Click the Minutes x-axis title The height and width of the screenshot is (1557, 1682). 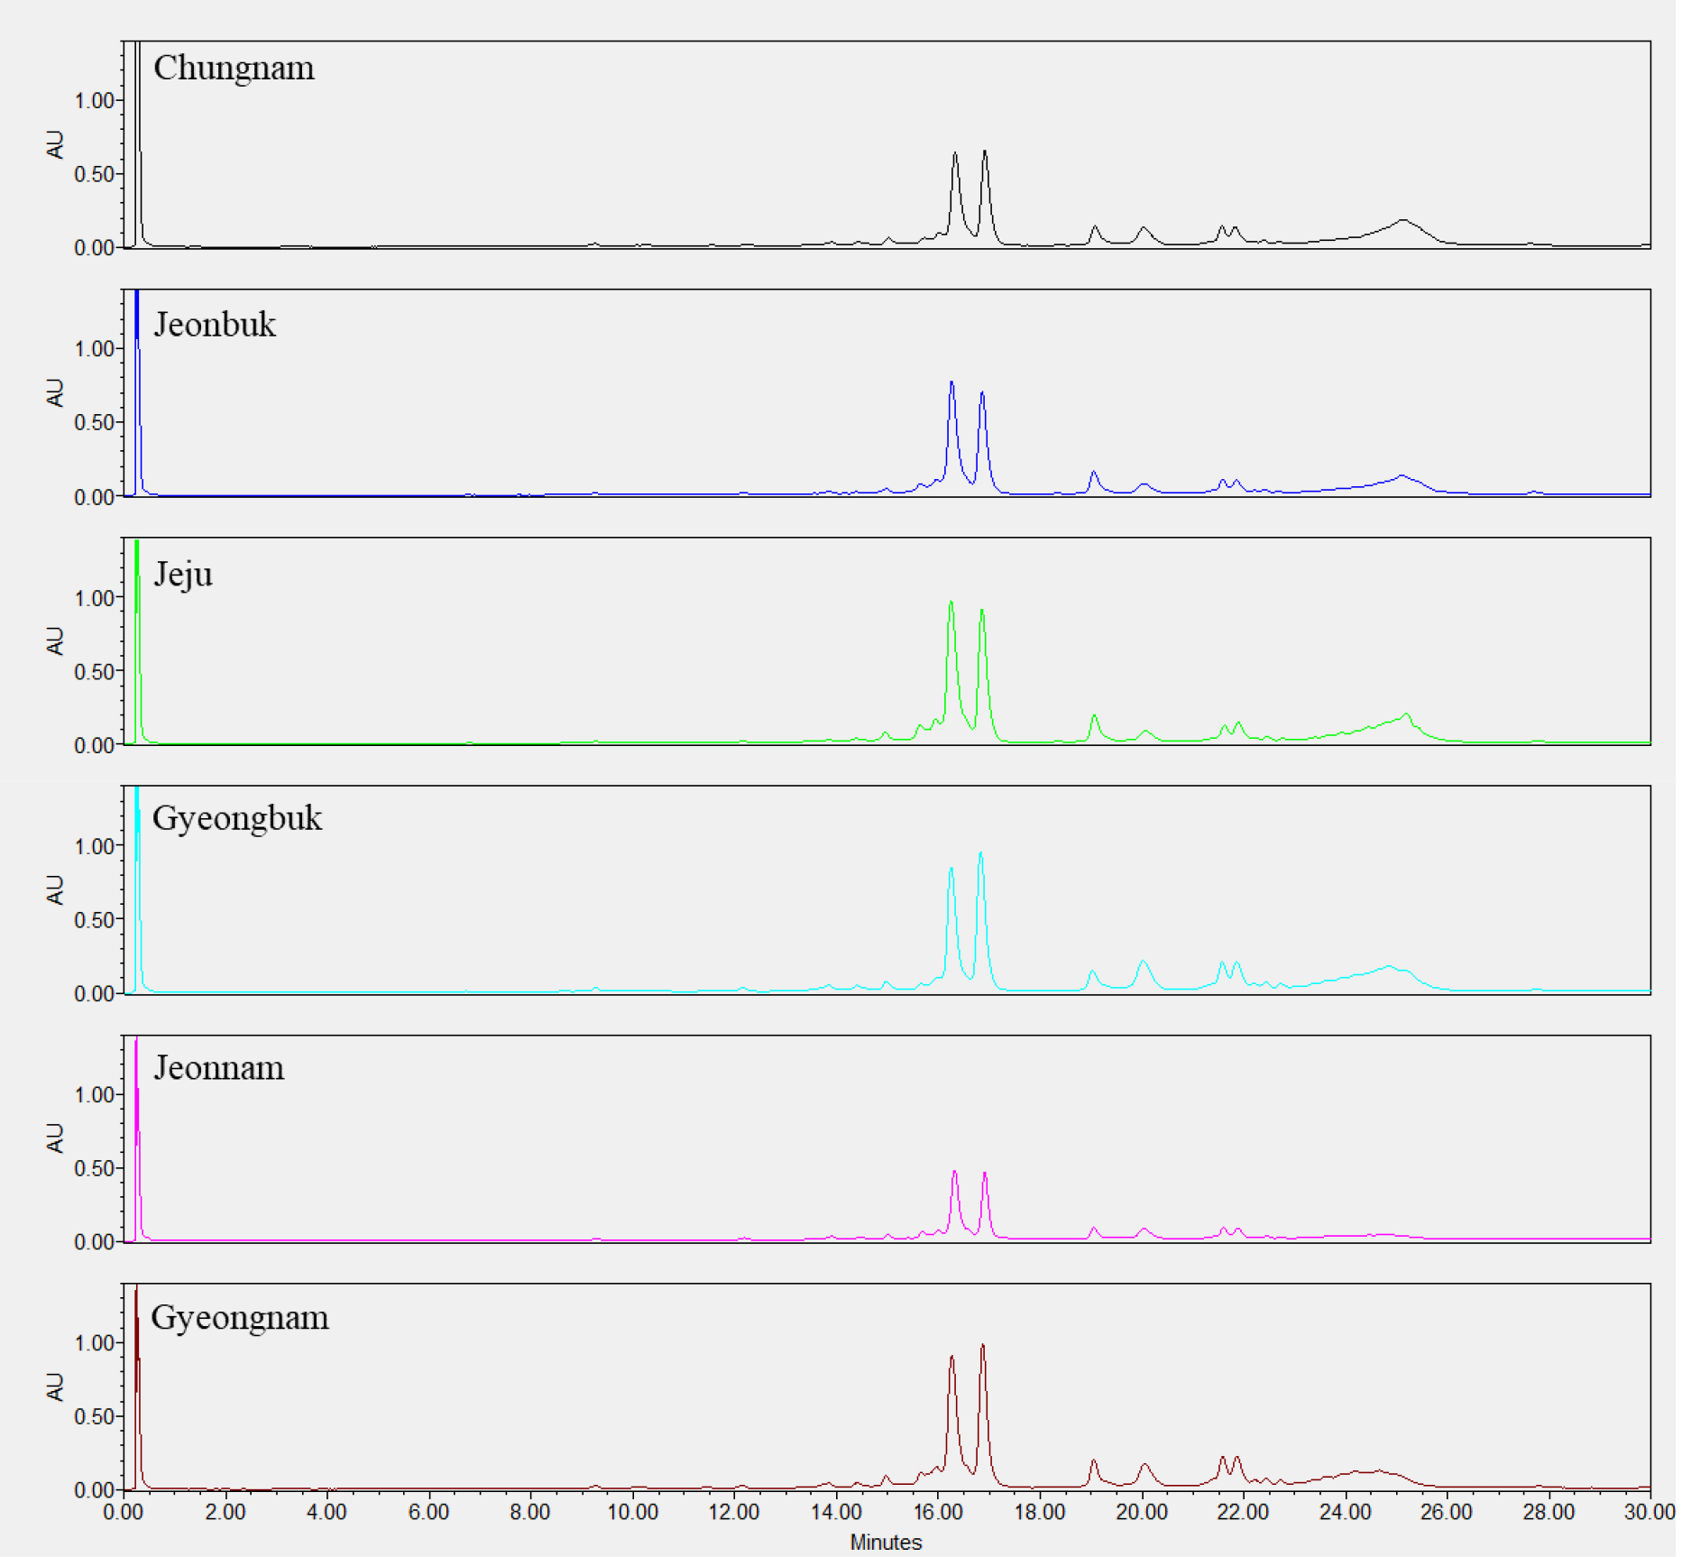pos(887,1543)
